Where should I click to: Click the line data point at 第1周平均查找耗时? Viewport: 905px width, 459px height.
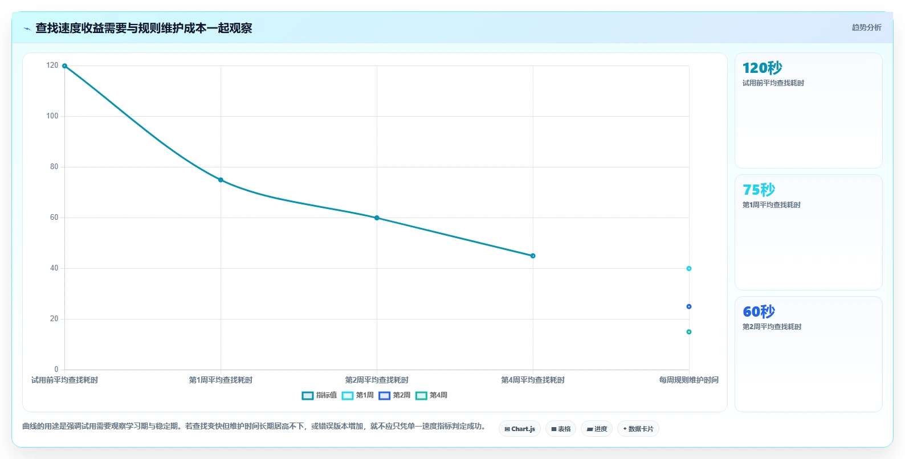[221, 180]
